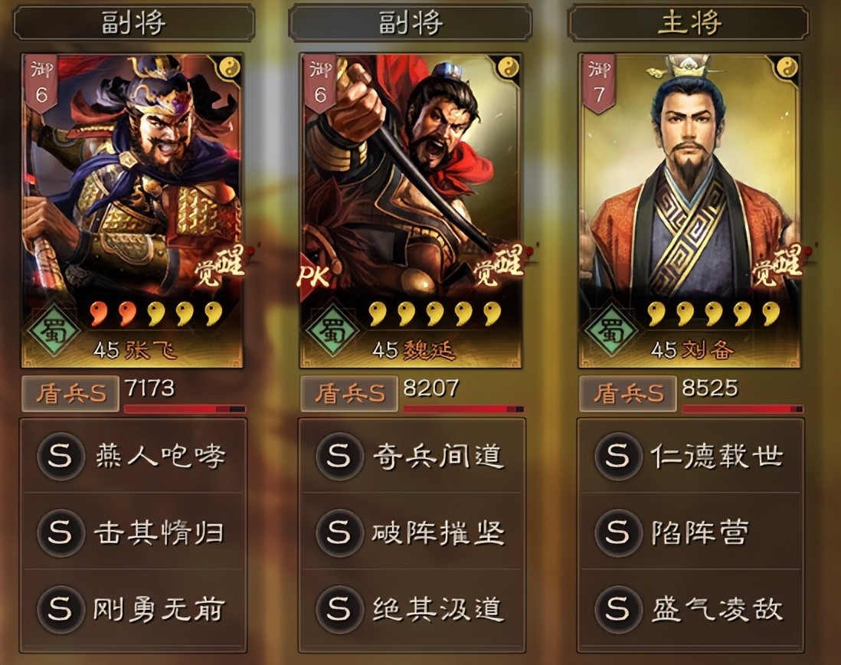Open the 副将 header above 魏延
This screenshot has width=841, height=665.
(411, 22)
